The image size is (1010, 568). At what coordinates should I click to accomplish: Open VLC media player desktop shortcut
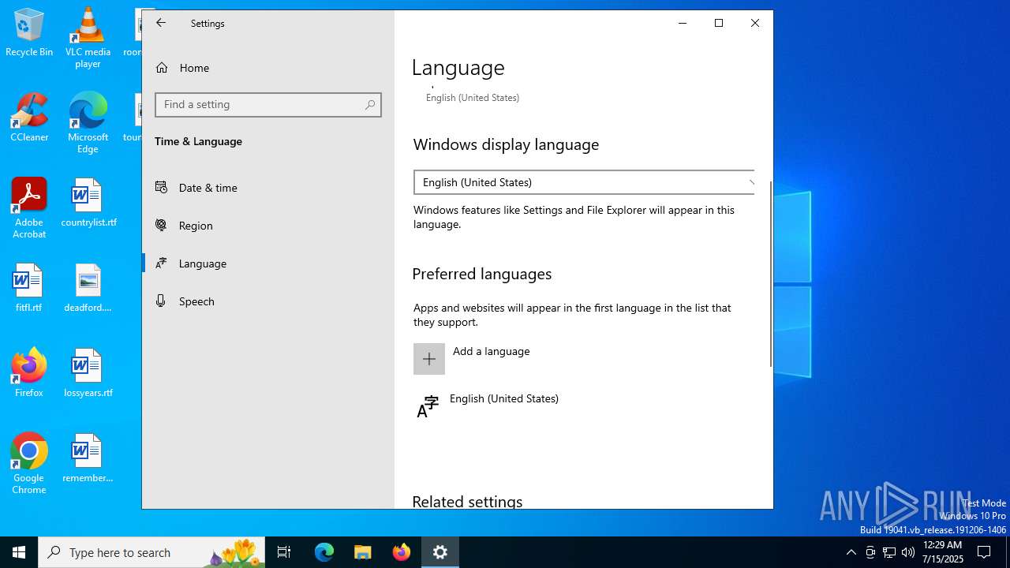(88, 37)
